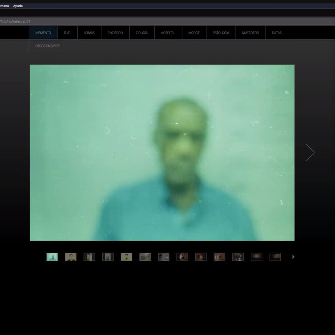Open the HOSPITAL gallery tab
The height and width of the screenshot is (335, 335).
click(168, 33)
